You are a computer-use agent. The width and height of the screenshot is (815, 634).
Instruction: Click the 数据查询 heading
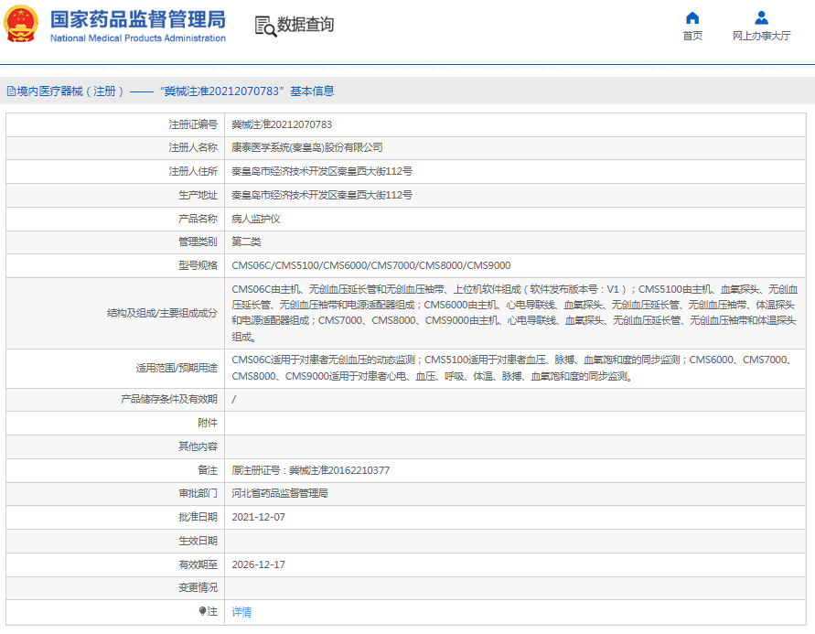306,25
